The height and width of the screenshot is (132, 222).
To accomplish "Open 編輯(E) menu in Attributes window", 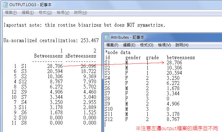I will (129, 45).
